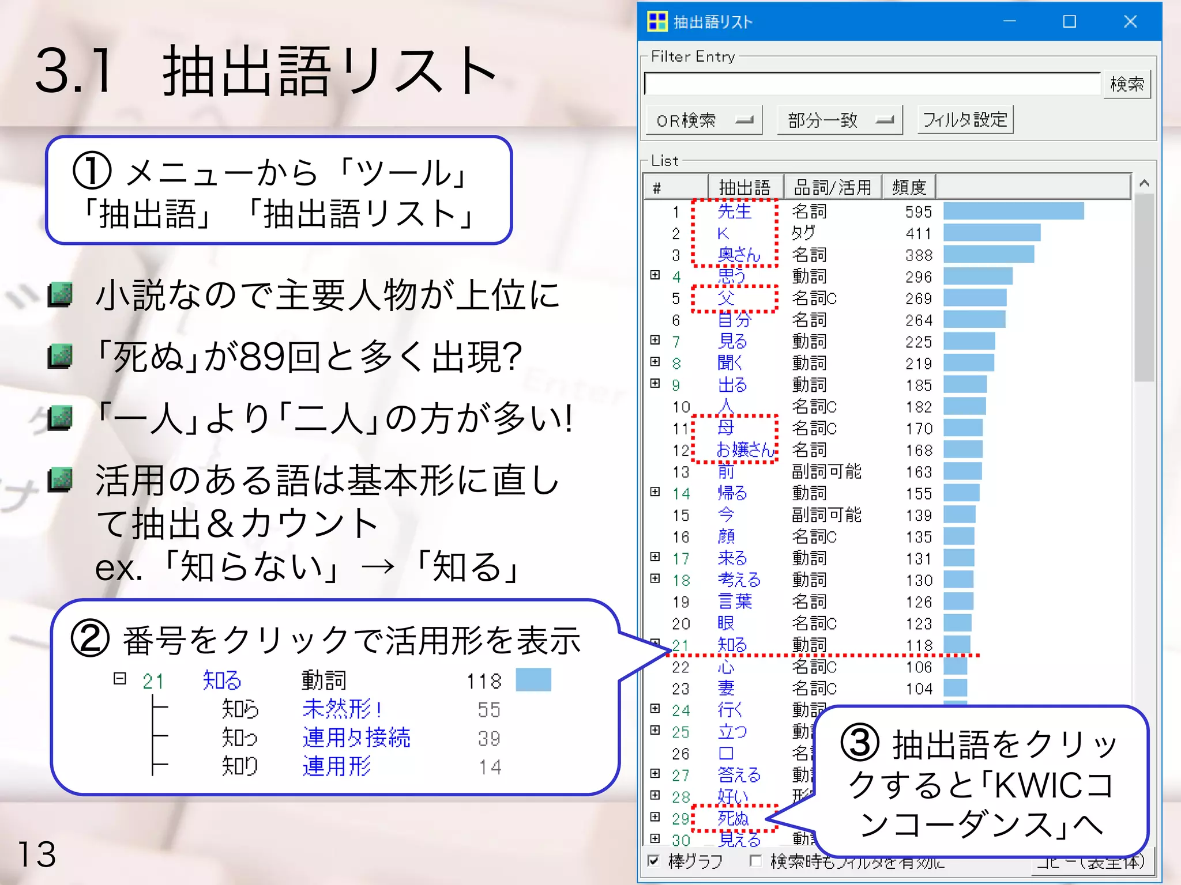Click row number 10
The image size is (1181, 885).
coord(681,407)
